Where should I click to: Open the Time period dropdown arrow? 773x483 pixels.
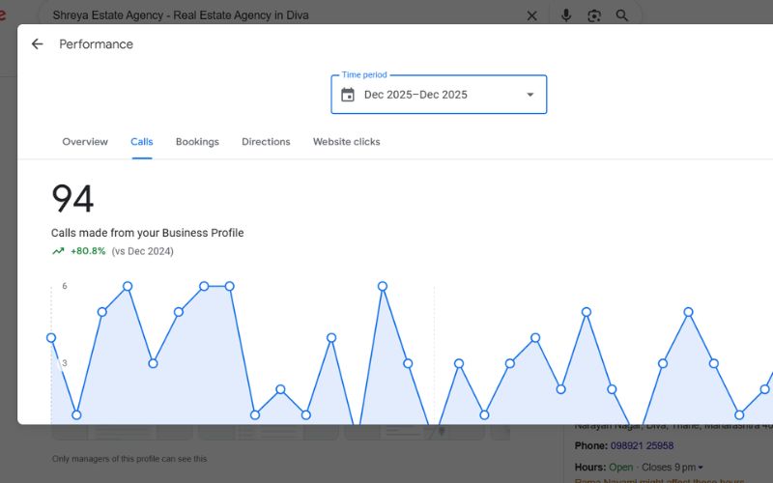pos(530,95)
